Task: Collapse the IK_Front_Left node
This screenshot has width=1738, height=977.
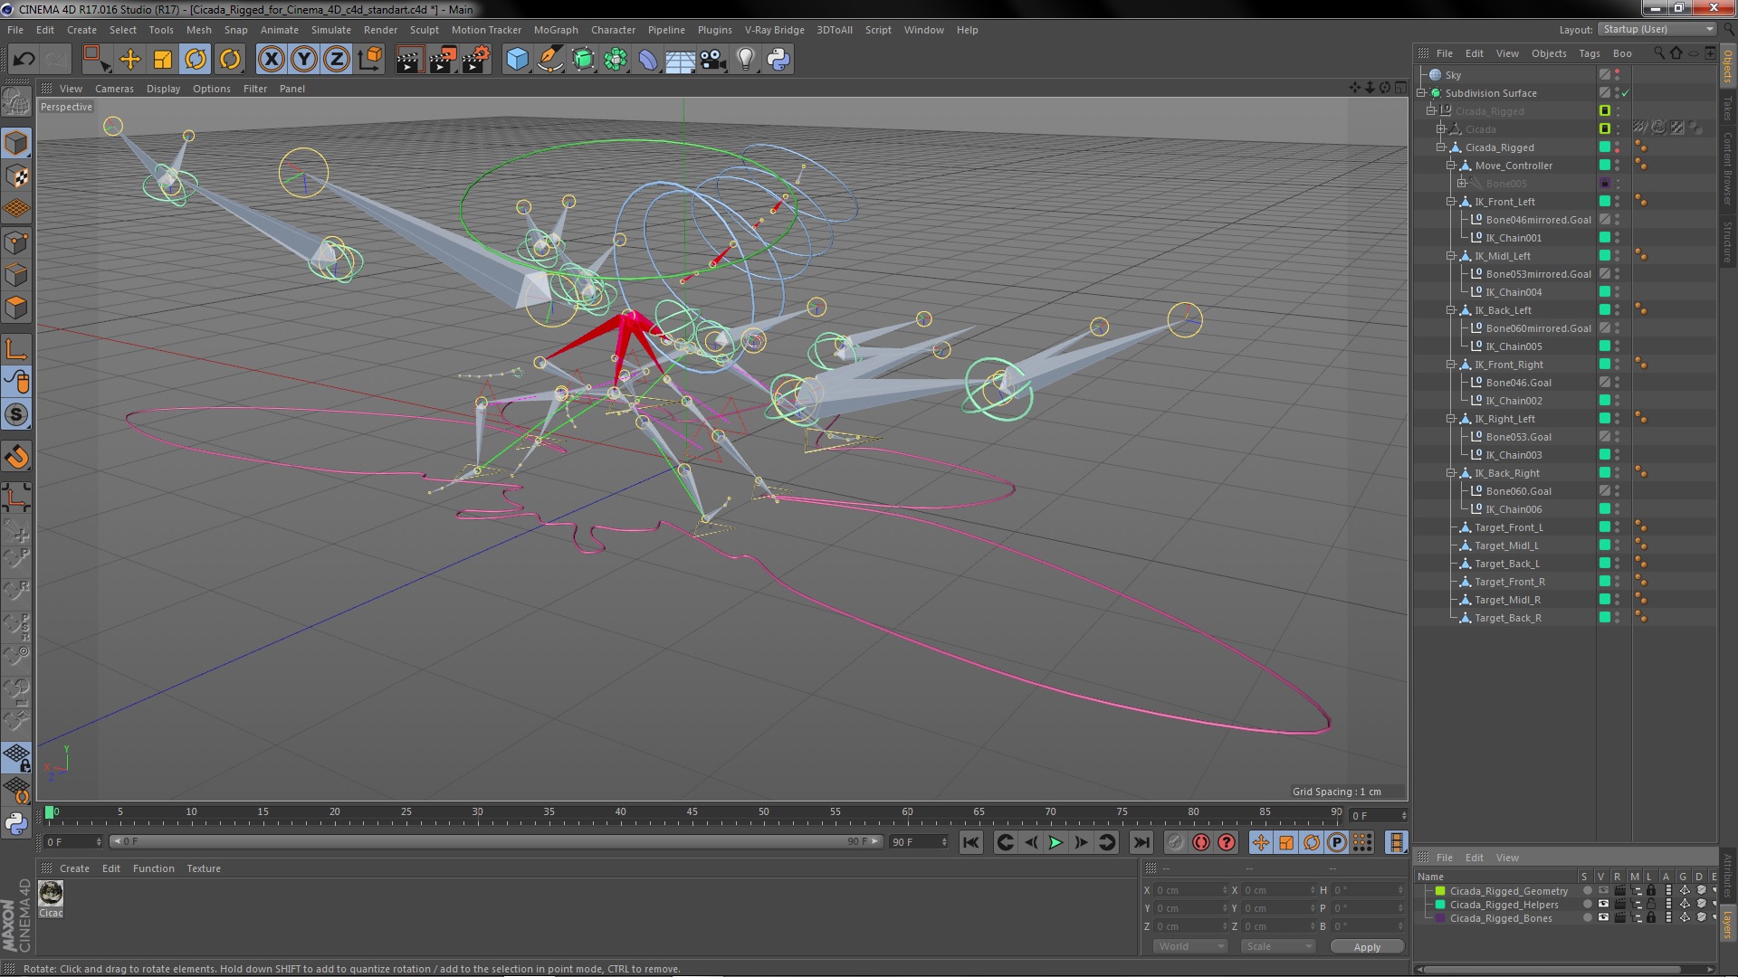Action: (x=1451, y=202)
